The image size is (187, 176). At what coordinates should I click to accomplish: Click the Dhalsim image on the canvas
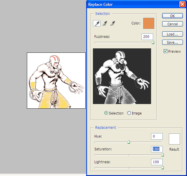[x=56, y=80]
